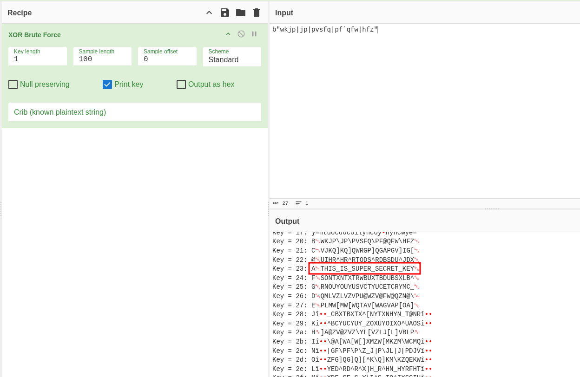Screen dimensions: 580x377
Task: Select the Key = 20 output line
Action: point(346,241)
